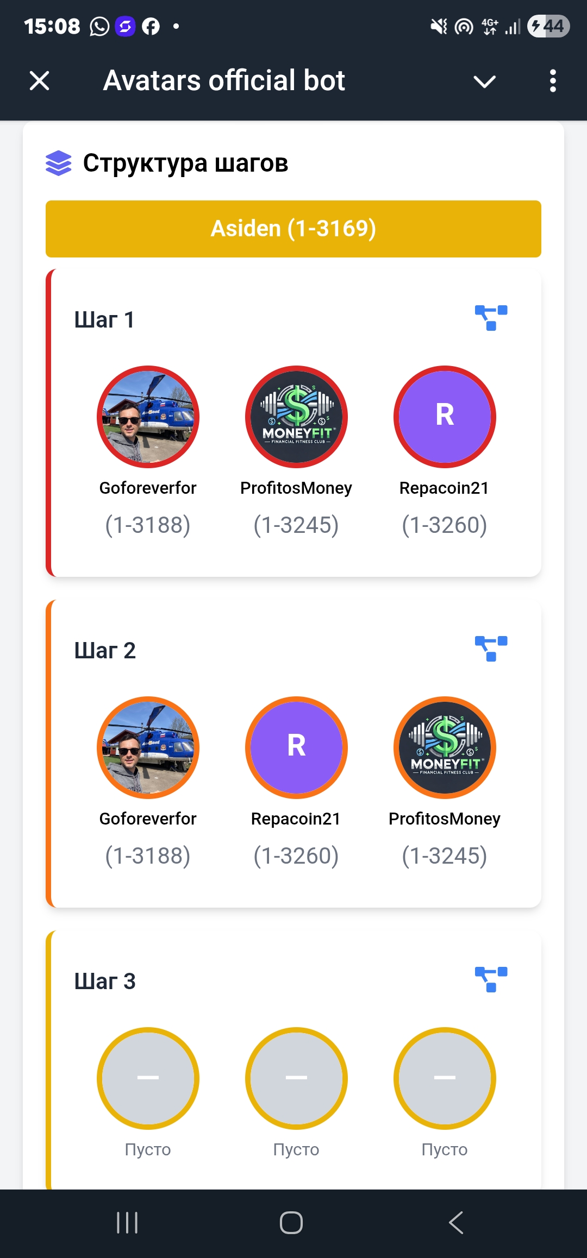Close the Avatars official bot mini app
The image size is (587, 1258).
click(39, 81)
